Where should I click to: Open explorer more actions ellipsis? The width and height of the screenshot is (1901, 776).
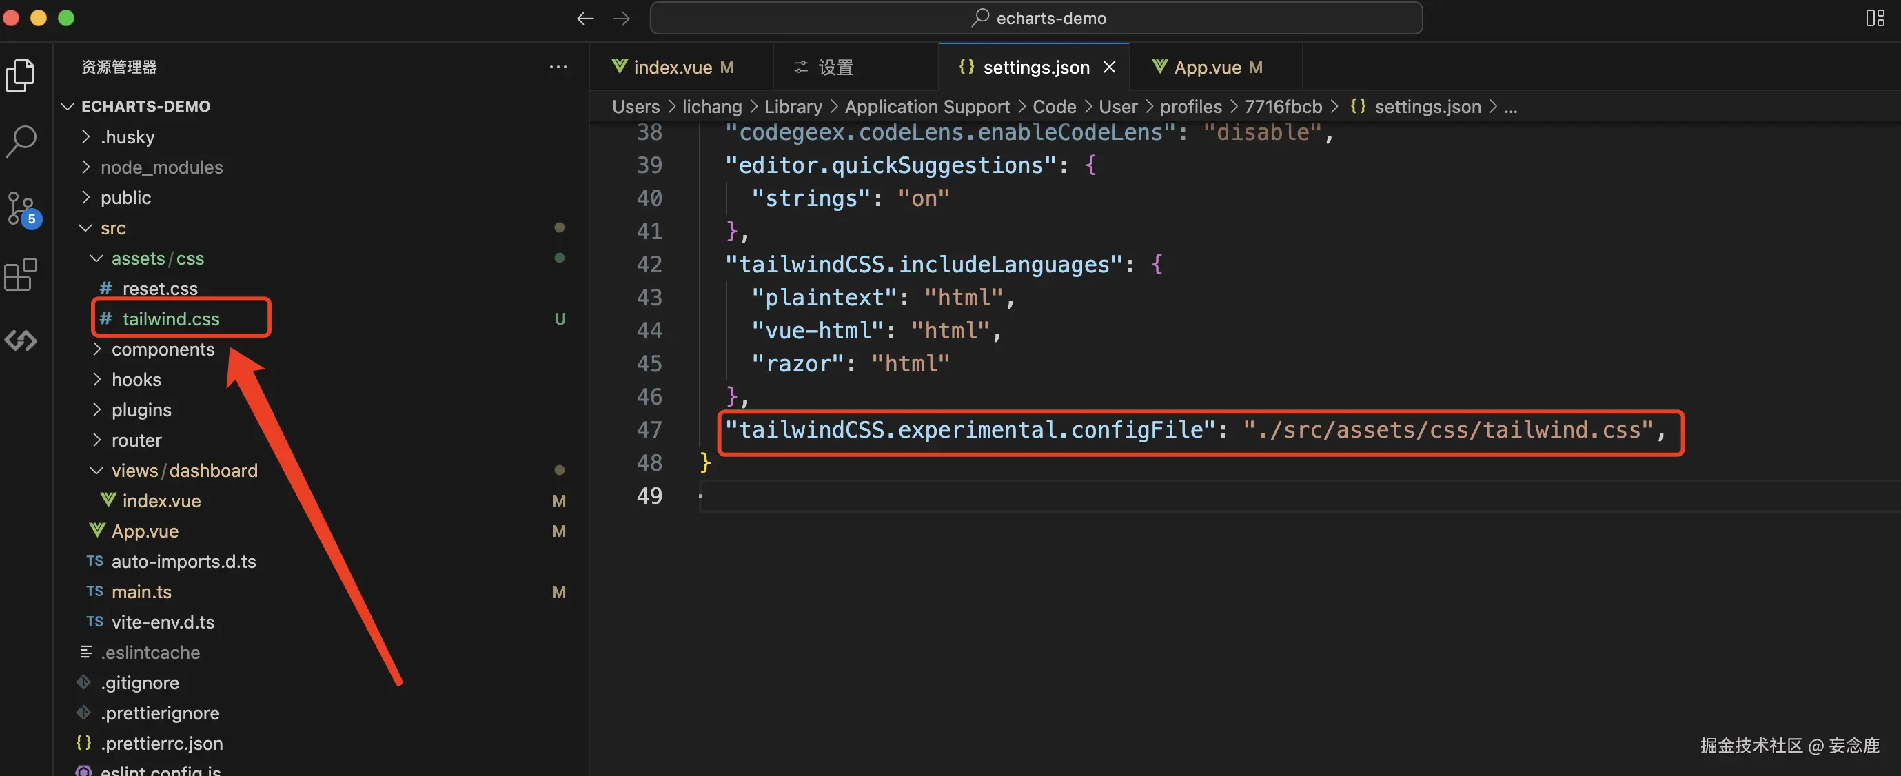coord(558,67)
